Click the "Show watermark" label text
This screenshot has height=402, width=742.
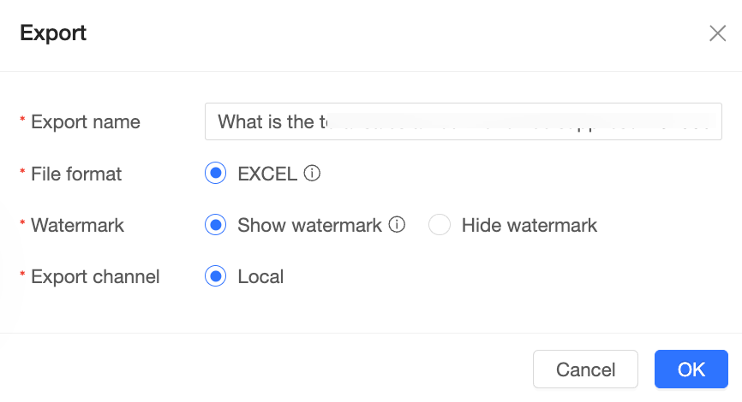[309, 226]
